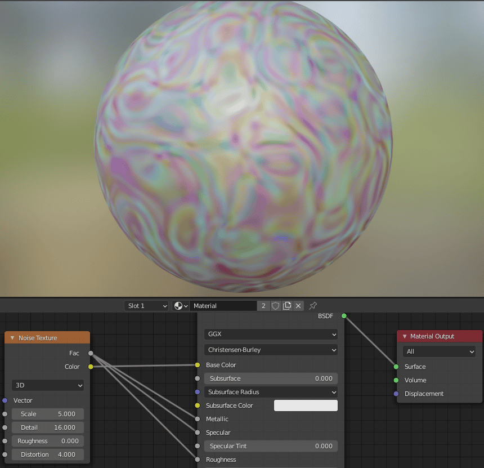Adjust the Scale slider on Noise Texture
The image size is (484, 468).
tap(47, 413)
